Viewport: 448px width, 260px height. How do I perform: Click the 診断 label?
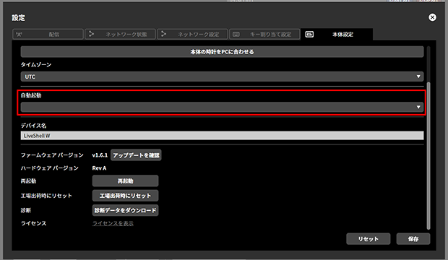26,210
